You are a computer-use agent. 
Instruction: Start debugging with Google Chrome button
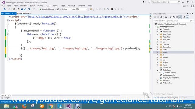pos(47,9)
